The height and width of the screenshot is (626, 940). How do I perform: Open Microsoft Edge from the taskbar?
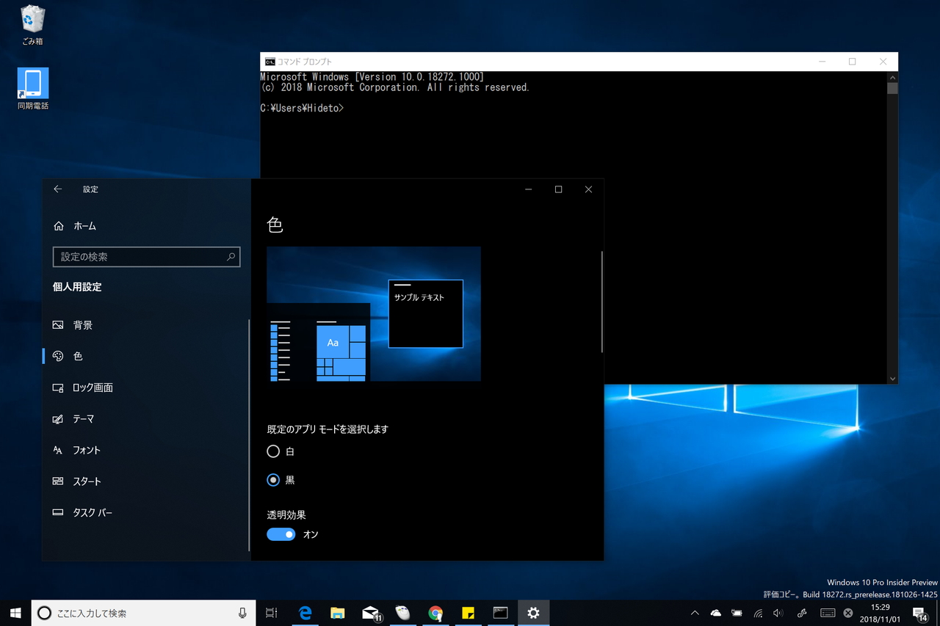click(305, 613)
